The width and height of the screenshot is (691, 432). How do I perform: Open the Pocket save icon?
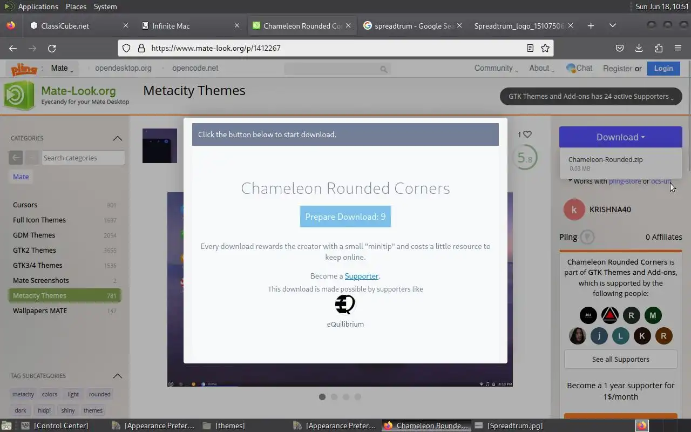pyautogui.click(x=620, y=48)
